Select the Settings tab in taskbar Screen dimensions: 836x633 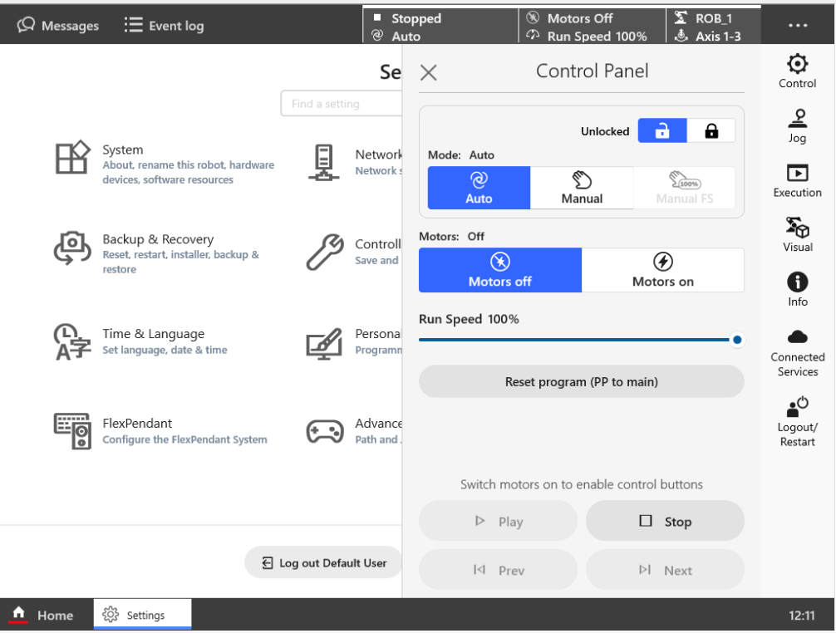(x=143, y=616)
